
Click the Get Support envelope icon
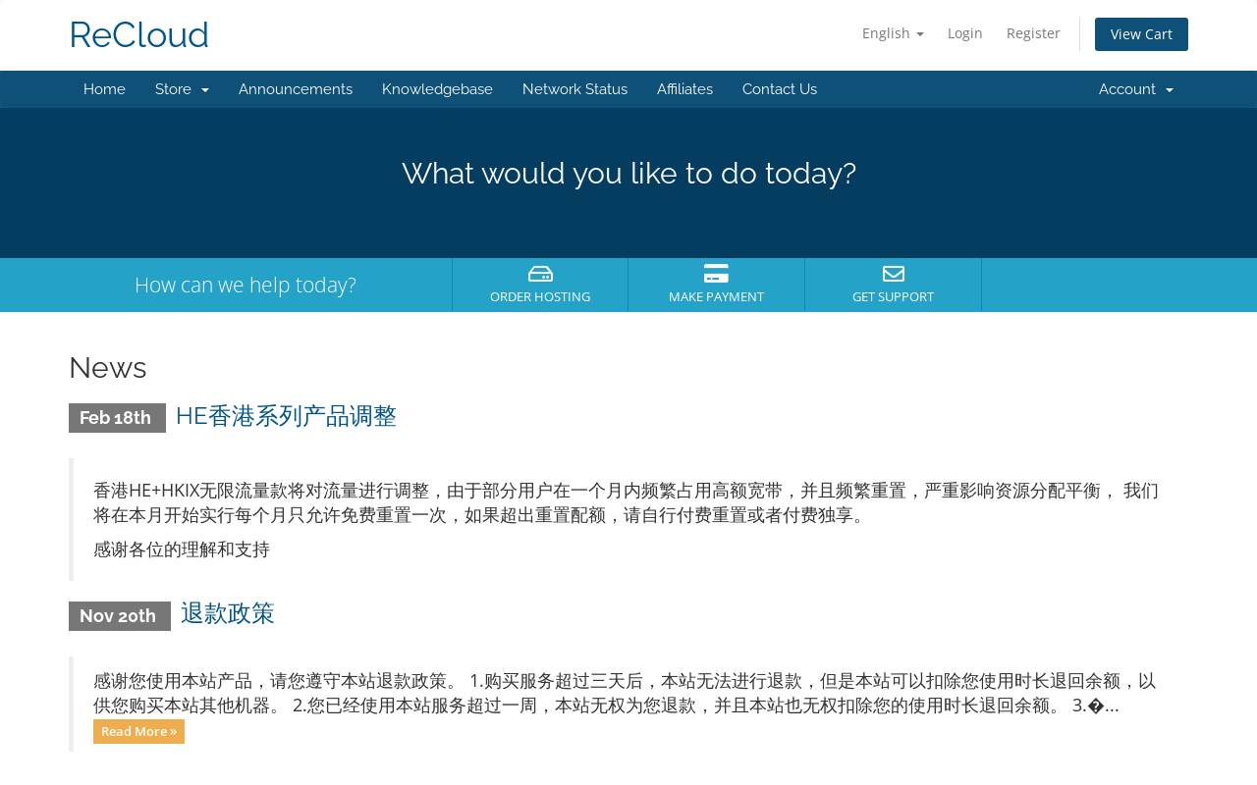pyautogui.click(x=893, y=274)
